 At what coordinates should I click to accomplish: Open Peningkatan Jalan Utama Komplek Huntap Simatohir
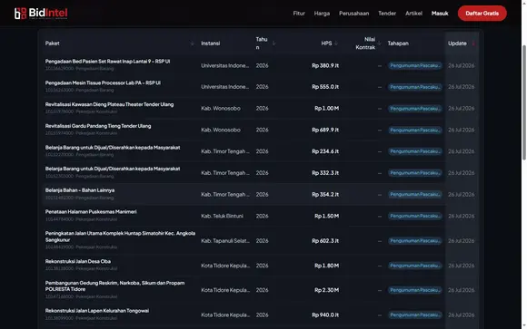[x=120, y=237]
